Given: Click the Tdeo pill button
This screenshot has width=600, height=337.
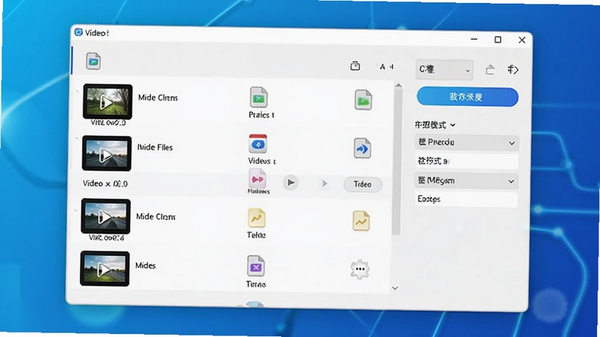Looking at the screenshot, I should coord(362,184).
